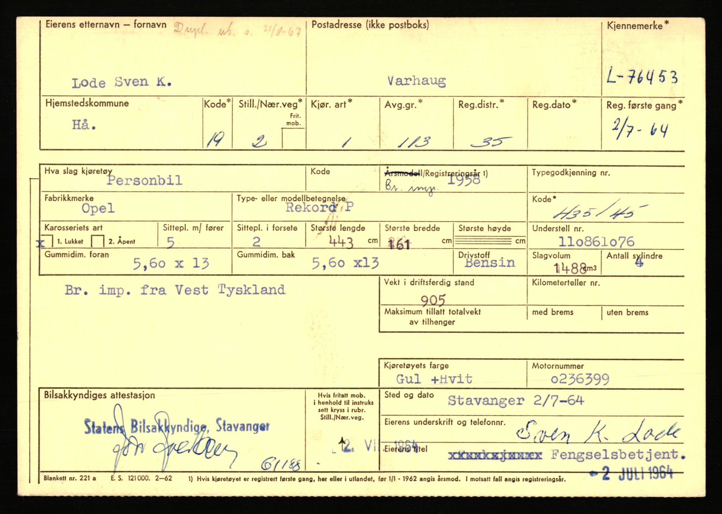
Task: Select the municipality value 'Hå.'
Action: [84, 125]
